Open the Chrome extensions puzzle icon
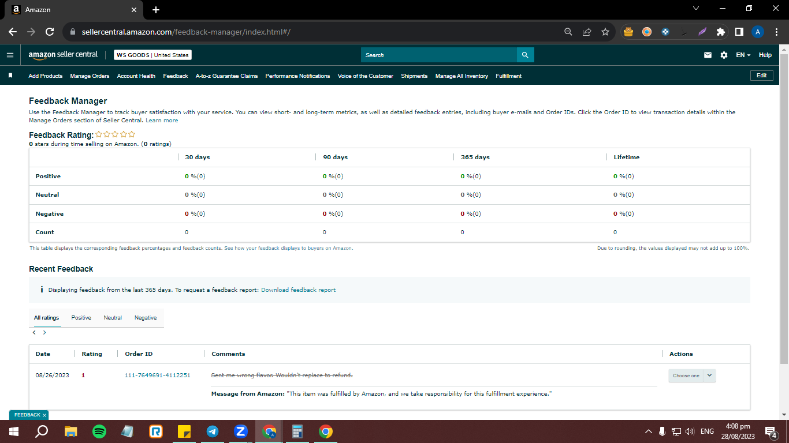This screenshot has width=789, height=443. [720, 32]
